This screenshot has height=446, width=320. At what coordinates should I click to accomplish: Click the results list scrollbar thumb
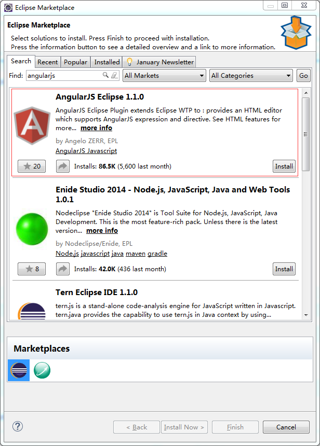tap(306, 134)
